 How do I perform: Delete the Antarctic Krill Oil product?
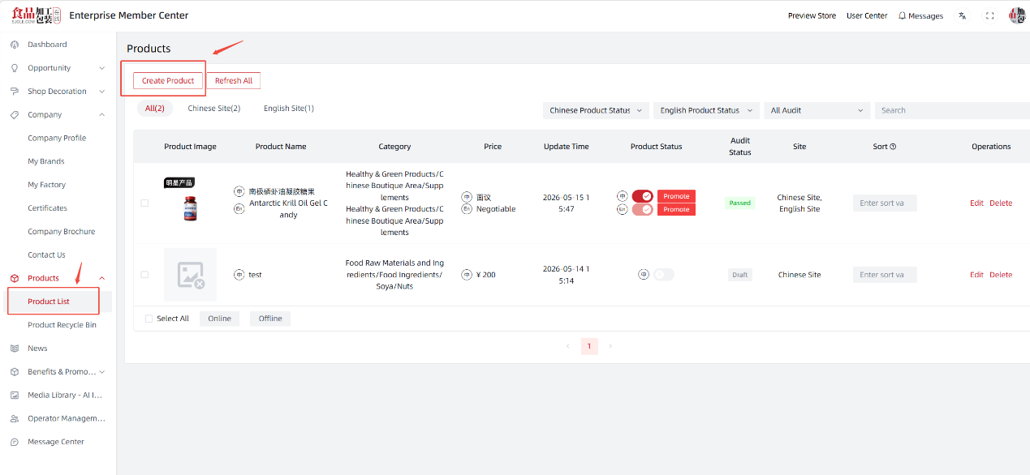[x=1001, y=203]
